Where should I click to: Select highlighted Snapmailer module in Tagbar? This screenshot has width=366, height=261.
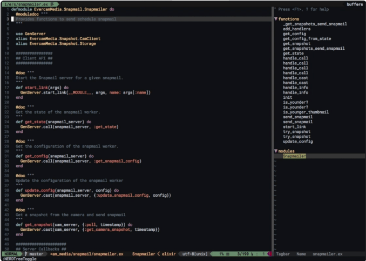pyautogui.click(x=294, y=156)
